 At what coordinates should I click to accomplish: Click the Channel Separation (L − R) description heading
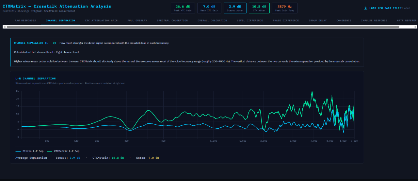(35, 43)
